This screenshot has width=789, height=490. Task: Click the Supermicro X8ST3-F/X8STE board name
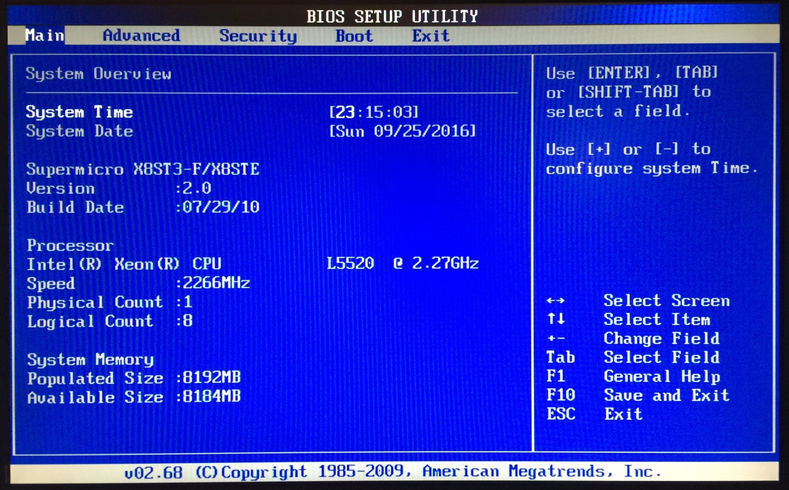click(143, 169)
